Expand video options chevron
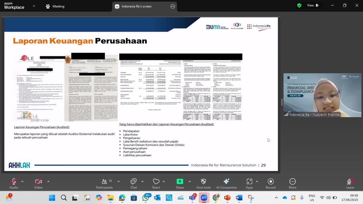This screenshot has width=363, height=204. point(48,181)
